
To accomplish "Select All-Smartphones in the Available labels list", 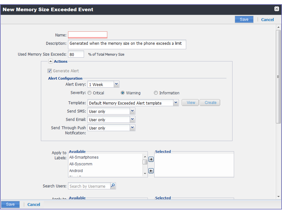I will 84,157.
